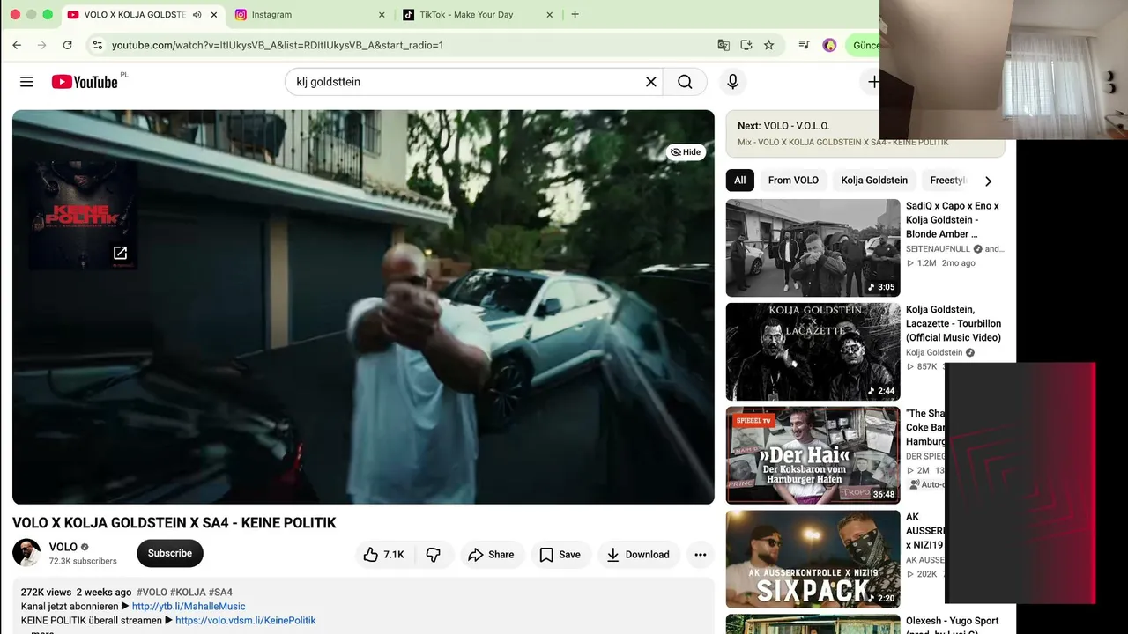This screenshot has width=1128, height=634.
Task: Open the more actions three-dot menu
Action: pyautogui.click(x=701, y=555)
